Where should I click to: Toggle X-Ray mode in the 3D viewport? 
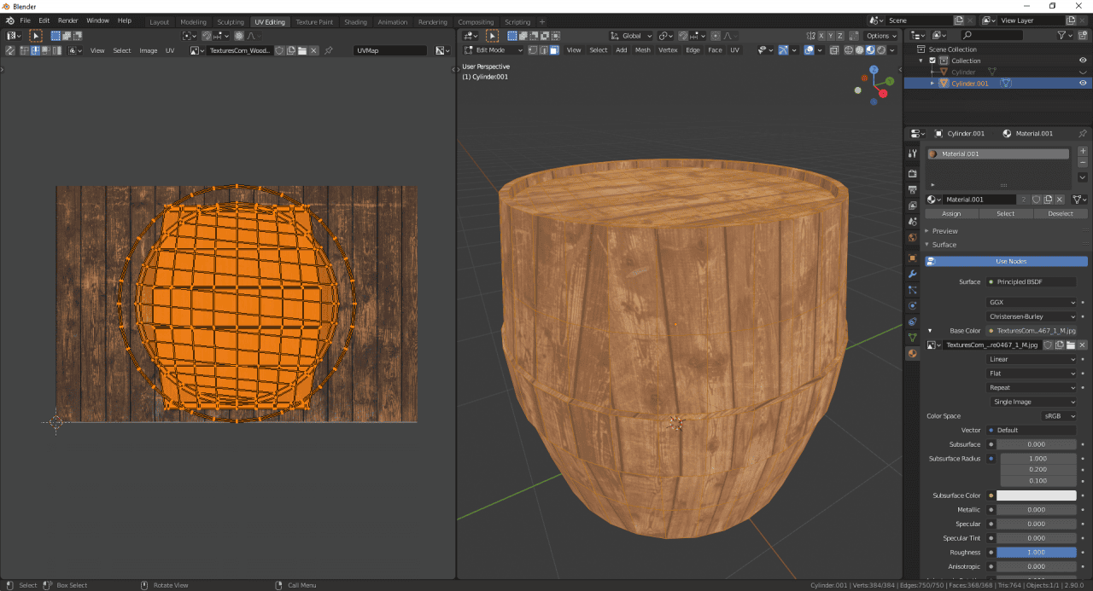click(x=834, y=50)
